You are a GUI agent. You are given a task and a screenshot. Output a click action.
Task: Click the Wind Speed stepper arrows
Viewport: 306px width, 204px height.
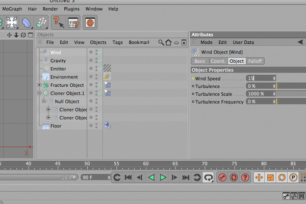tap(274, 78)
